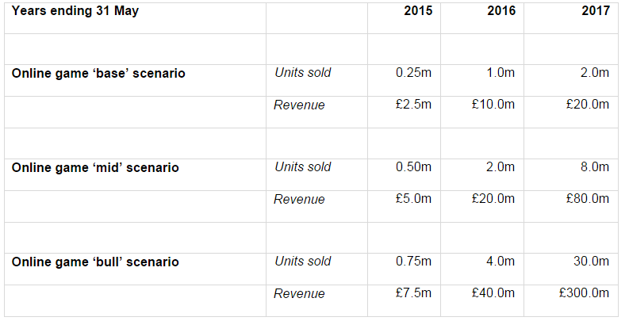This screenshot has width=629, height=321.
Task: Click mid scenario 2015 units 0.50m
Action: [x=413, y=166]
